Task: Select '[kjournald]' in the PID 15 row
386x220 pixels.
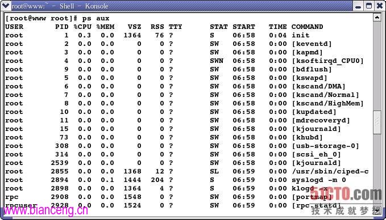Action: [316, 129]
